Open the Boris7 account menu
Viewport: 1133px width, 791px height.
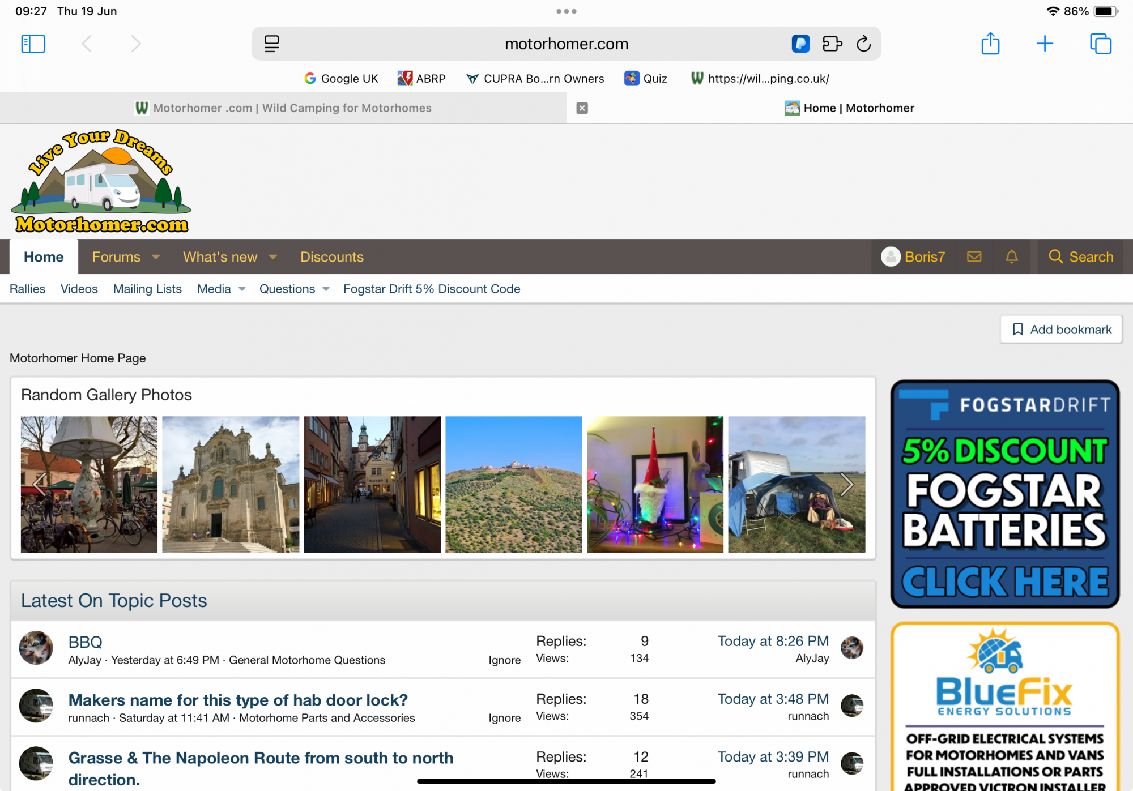(x=913, y=257)
